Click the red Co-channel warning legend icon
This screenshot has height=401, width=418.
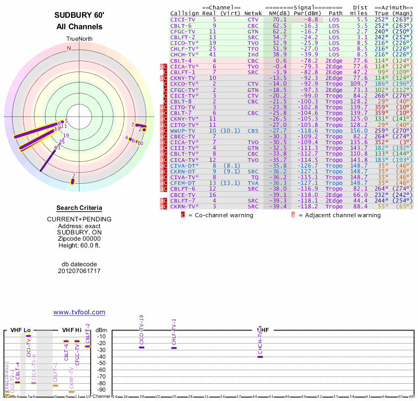[x=183, y=215]
